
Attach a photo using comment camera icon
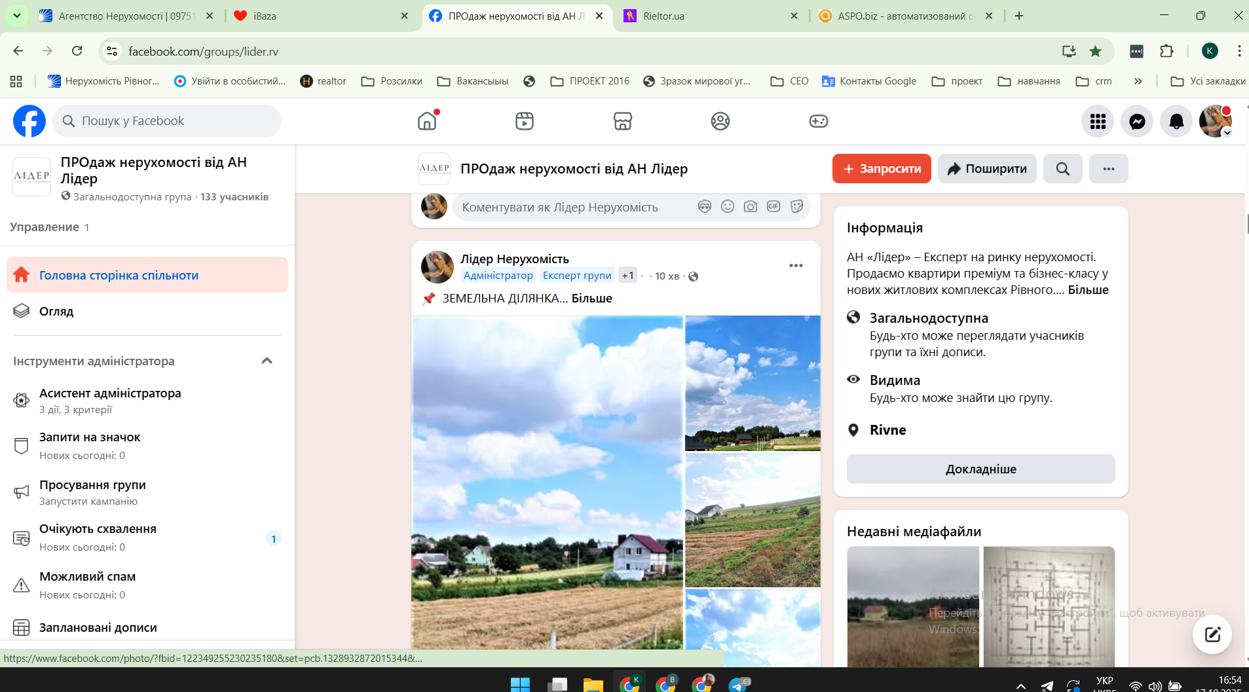[751, 207]
